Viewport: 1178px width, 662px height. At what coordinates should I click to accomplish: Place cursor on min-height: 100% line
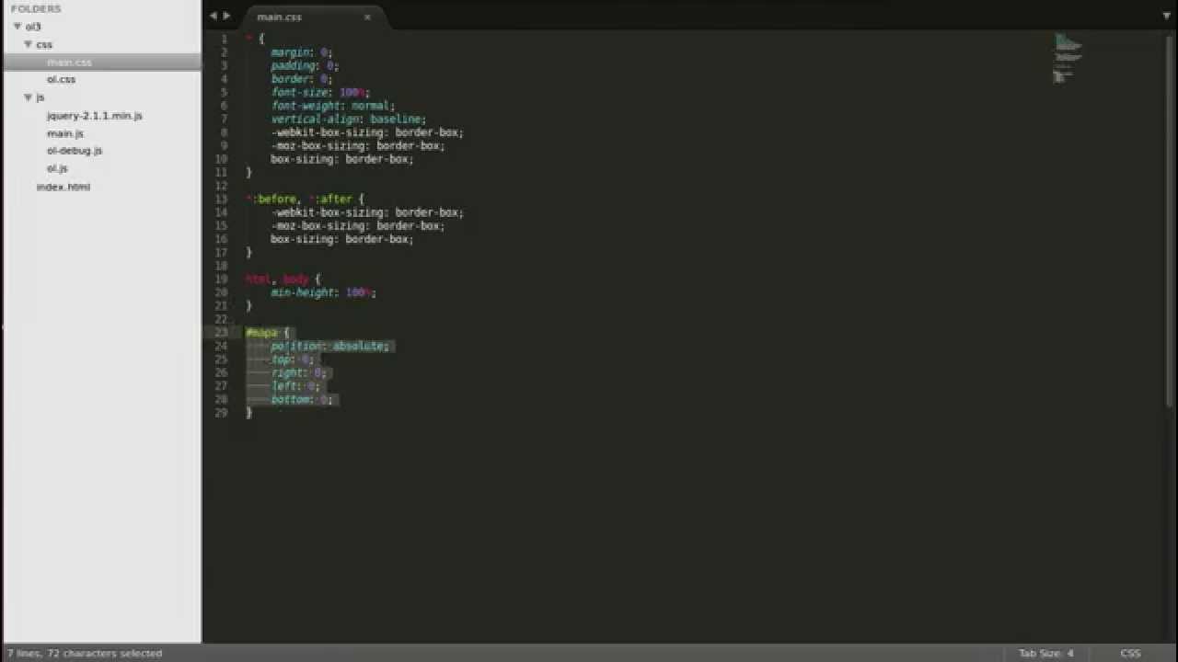[323, 292]
